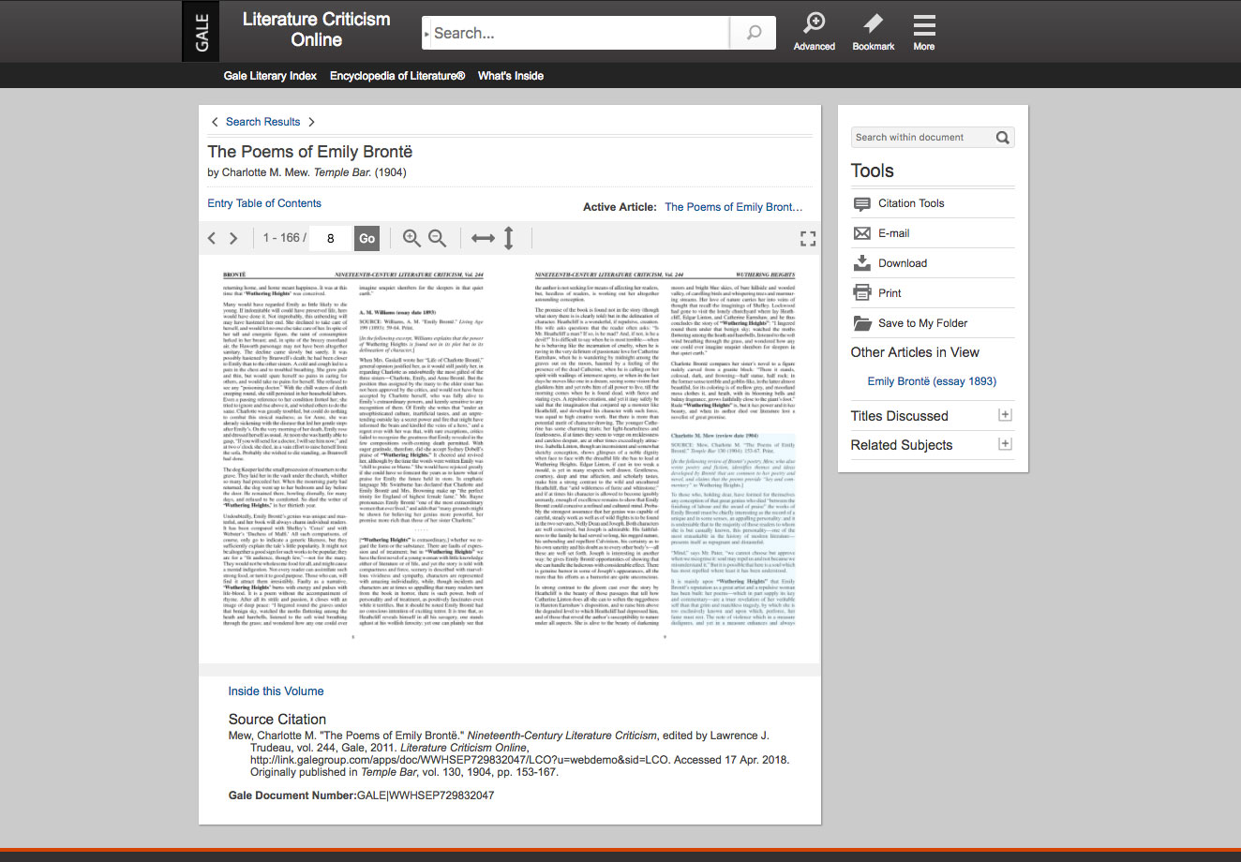Click the Citation Tools icon
The width and height of the screenshot is (1241, 862).
[861, 203]
